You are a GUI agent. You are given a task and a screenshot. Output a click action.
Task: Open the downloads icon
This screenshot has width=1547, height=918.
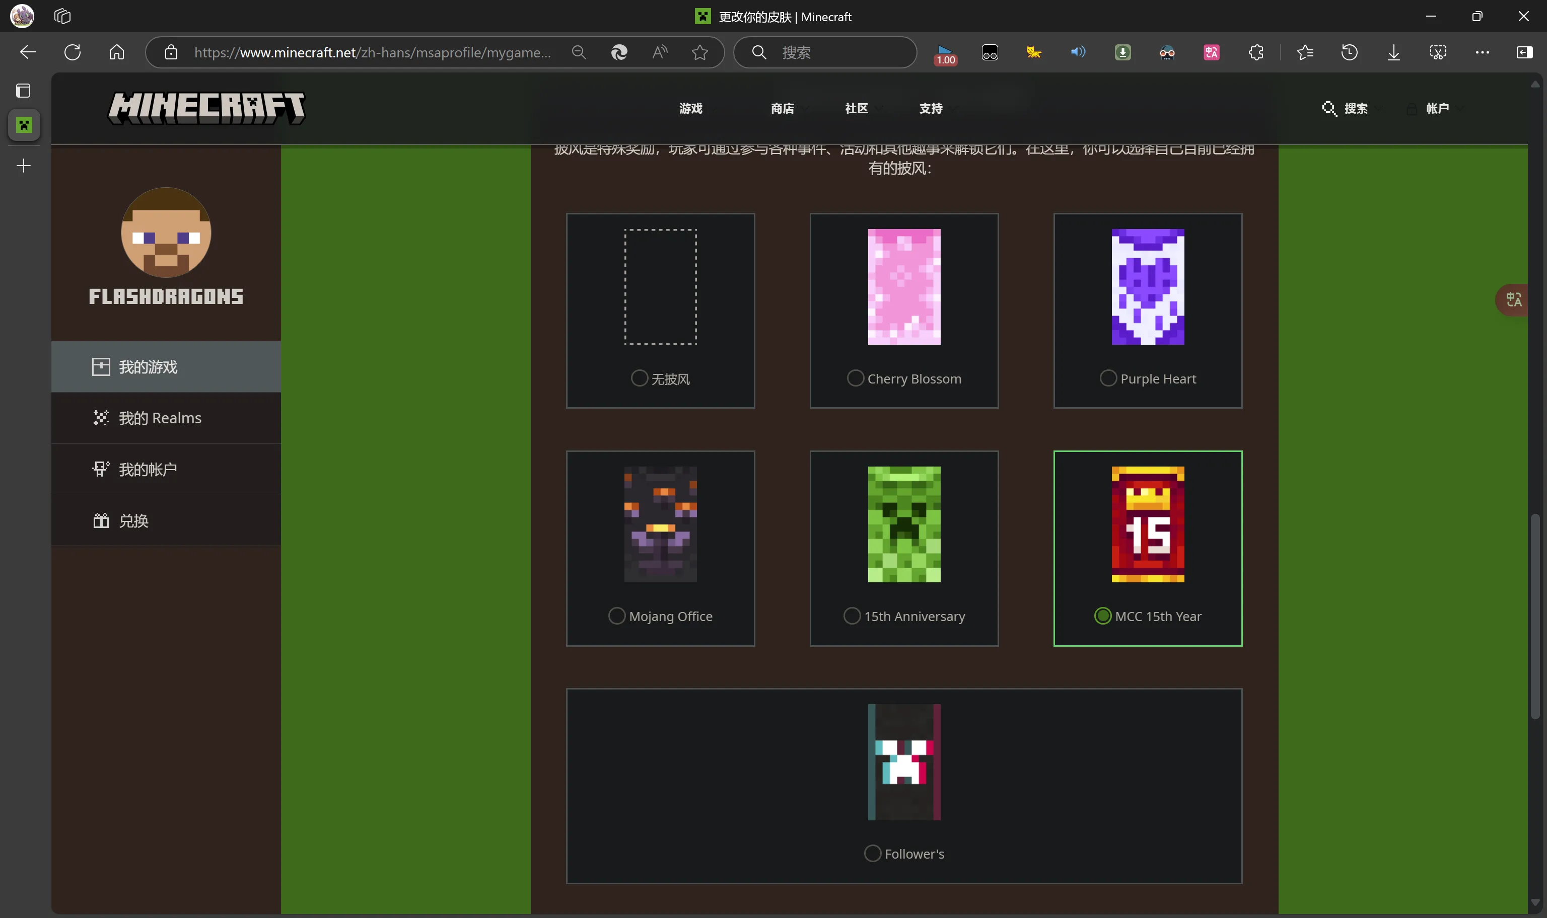1393,52
